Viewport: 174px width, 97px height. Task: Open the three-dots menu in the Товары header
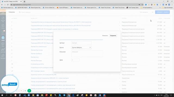[x=153, y=12]
